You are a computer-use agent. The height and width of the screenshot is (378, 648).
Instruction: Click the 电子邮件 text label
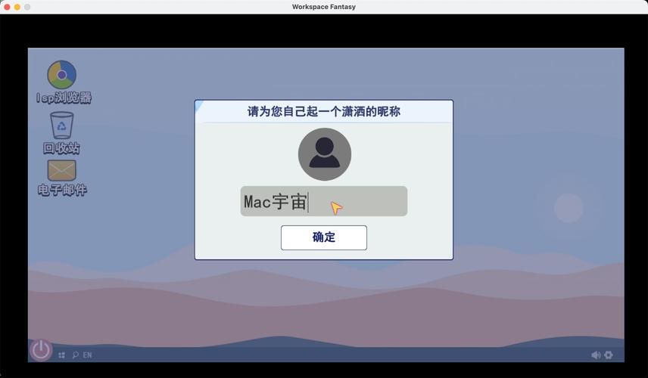[62, 190]
